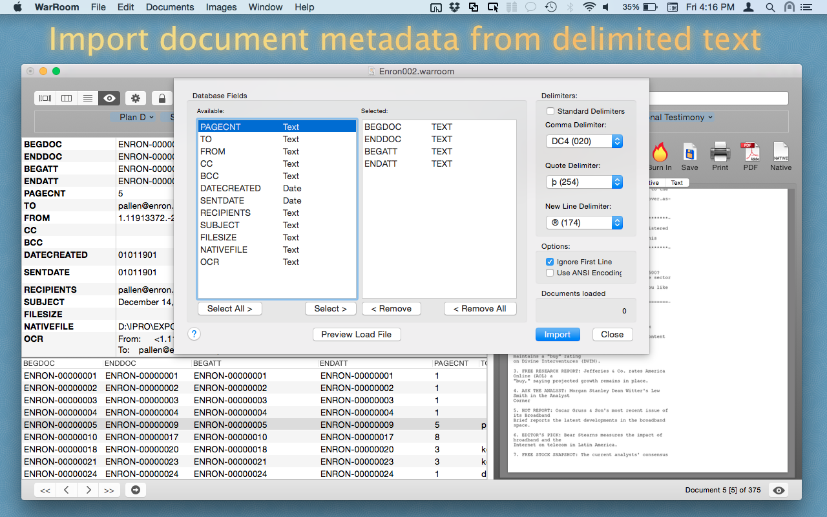The width and height of the screenshot is (827, 517).
Task: Select PAGECNT in the Available fields list
Action: point(277,127)
